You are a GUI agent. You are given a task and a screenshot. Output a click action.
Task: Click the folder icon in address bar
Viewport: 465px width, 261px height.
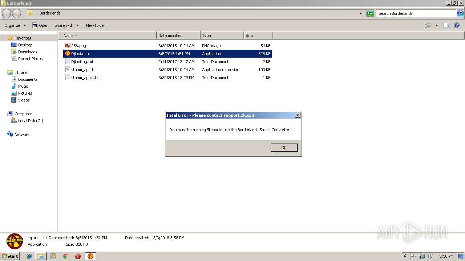tap(30, 13)
